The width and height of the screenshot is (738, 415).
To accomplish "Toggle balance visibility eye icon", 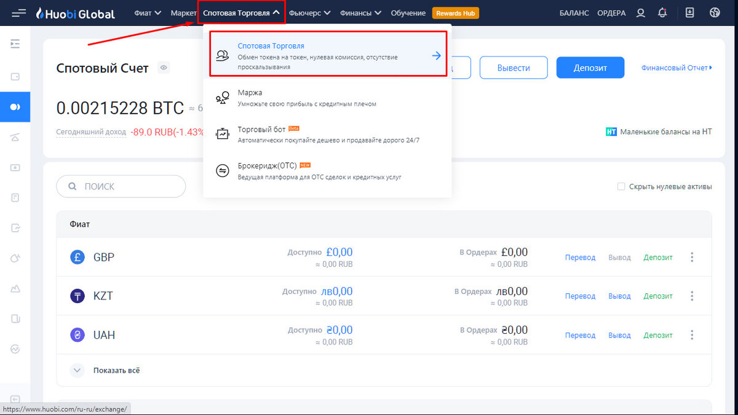I will [x=163, y=68].
